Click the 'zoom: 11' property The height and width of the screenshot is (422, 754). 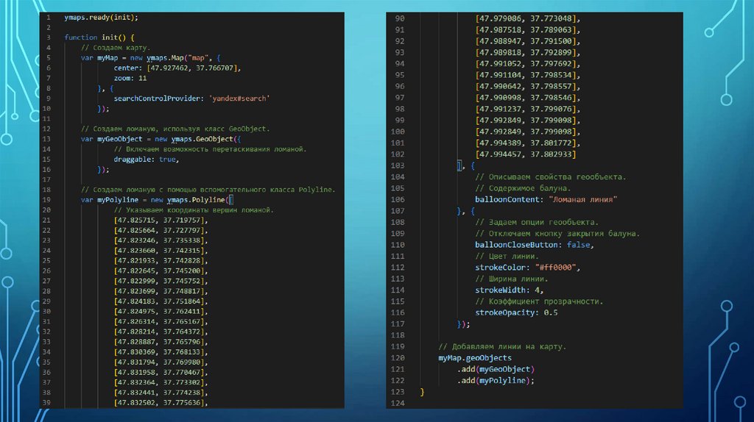130,78
